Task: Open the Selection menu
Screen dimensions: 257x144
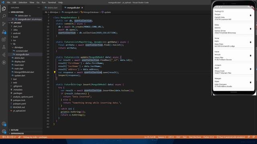Action: tap(23, 2)
